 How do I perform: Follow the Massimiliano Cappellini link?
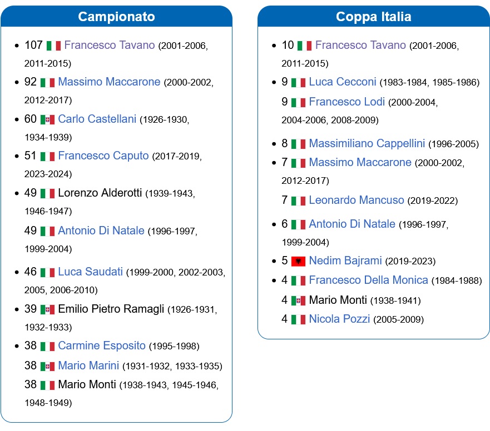[x=367, y=143]
